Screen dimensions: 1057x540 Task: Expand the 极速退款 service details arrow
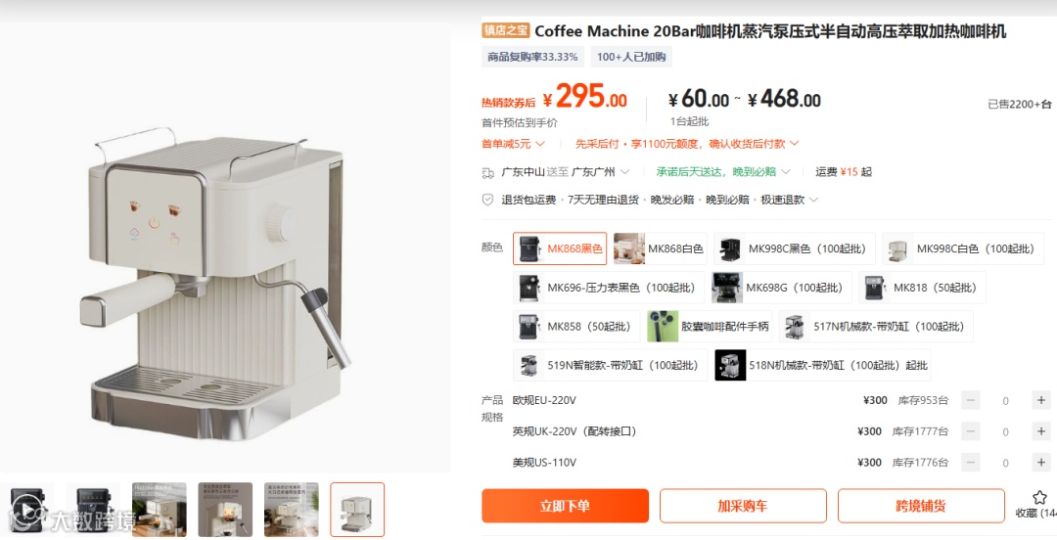click(x=813, y=200)
